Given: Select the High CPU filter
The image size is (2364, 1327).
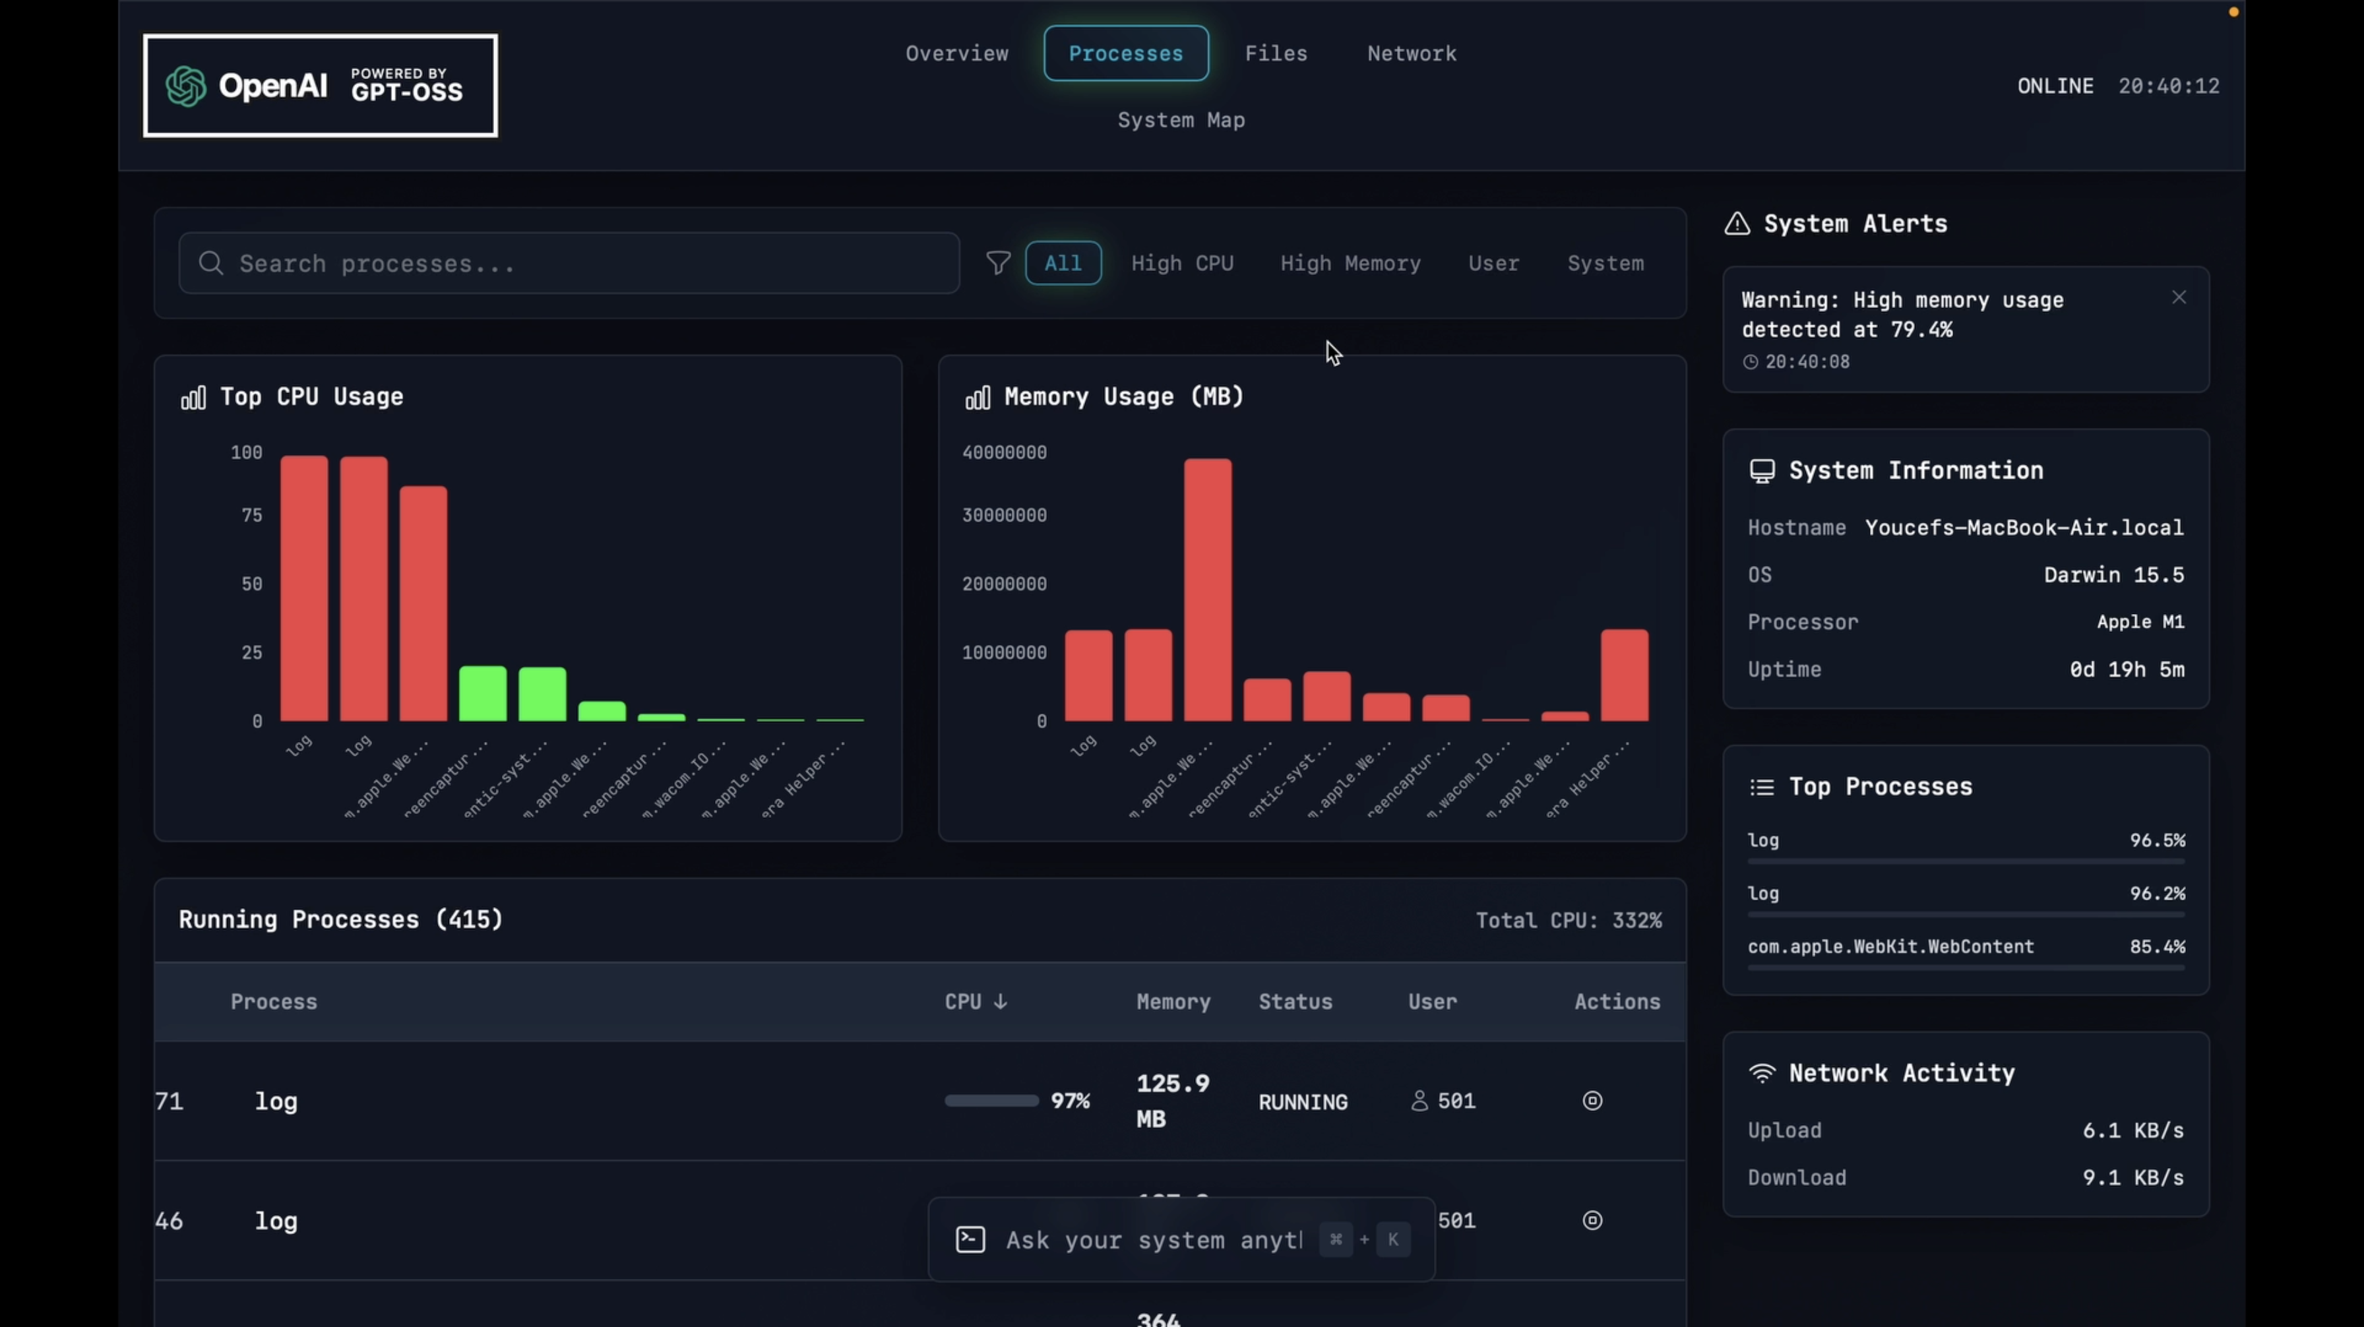Looking at the screenshot, I should click(1182, 263).
